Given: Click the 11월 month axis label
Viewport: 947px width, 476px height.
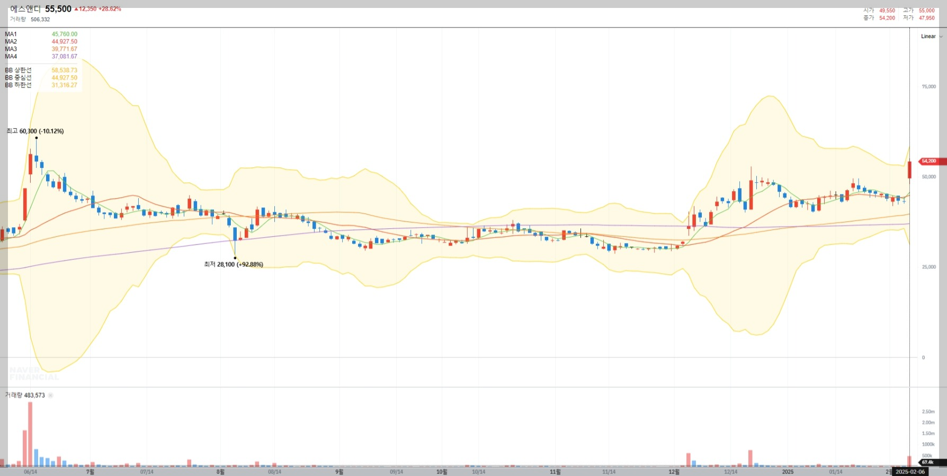Looking at the screenshot, I should 555,472.
